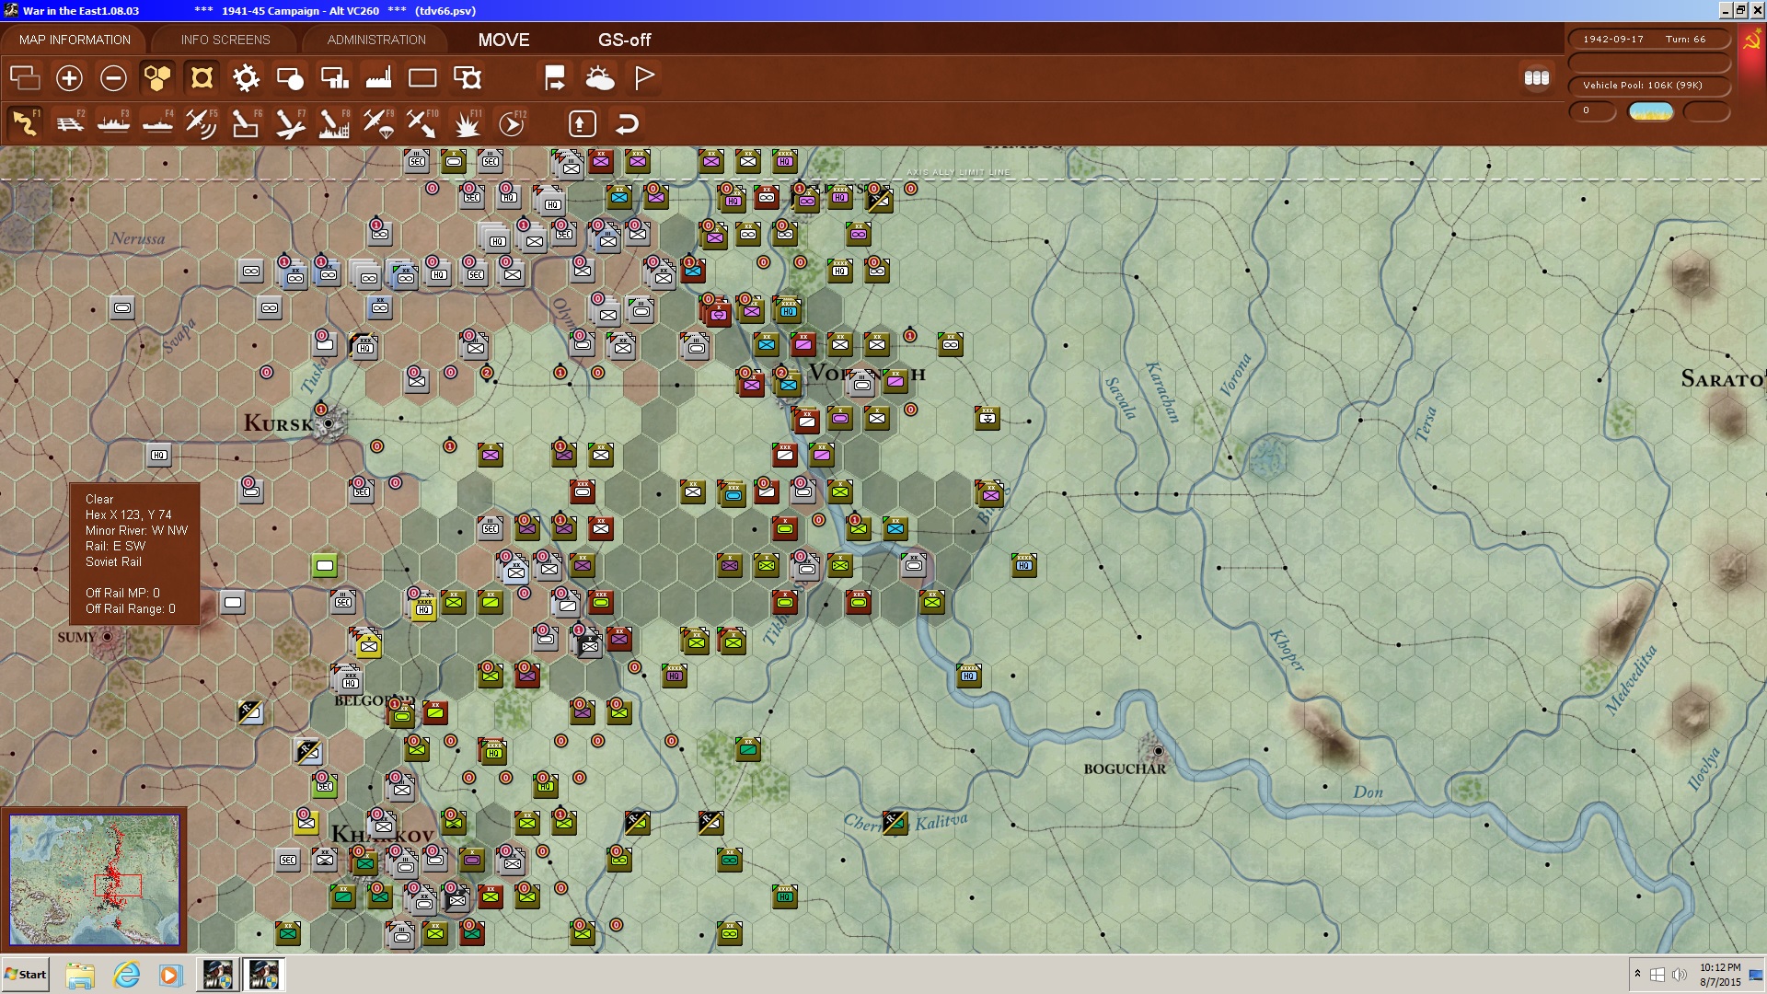The image size is (1767, 994).
Task: Select the HQ counter southwest of Kursk
Action: click(159, 455)
